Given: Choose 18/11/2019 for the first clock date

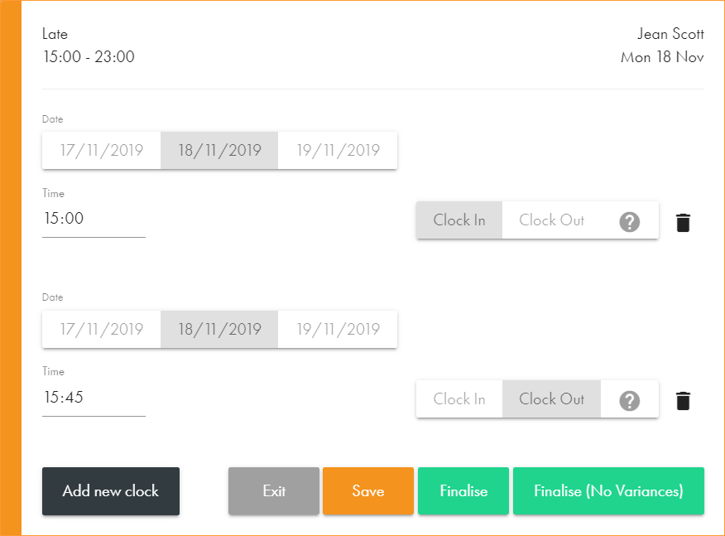Looking at the screenshot, I should (x=219, y=151).
